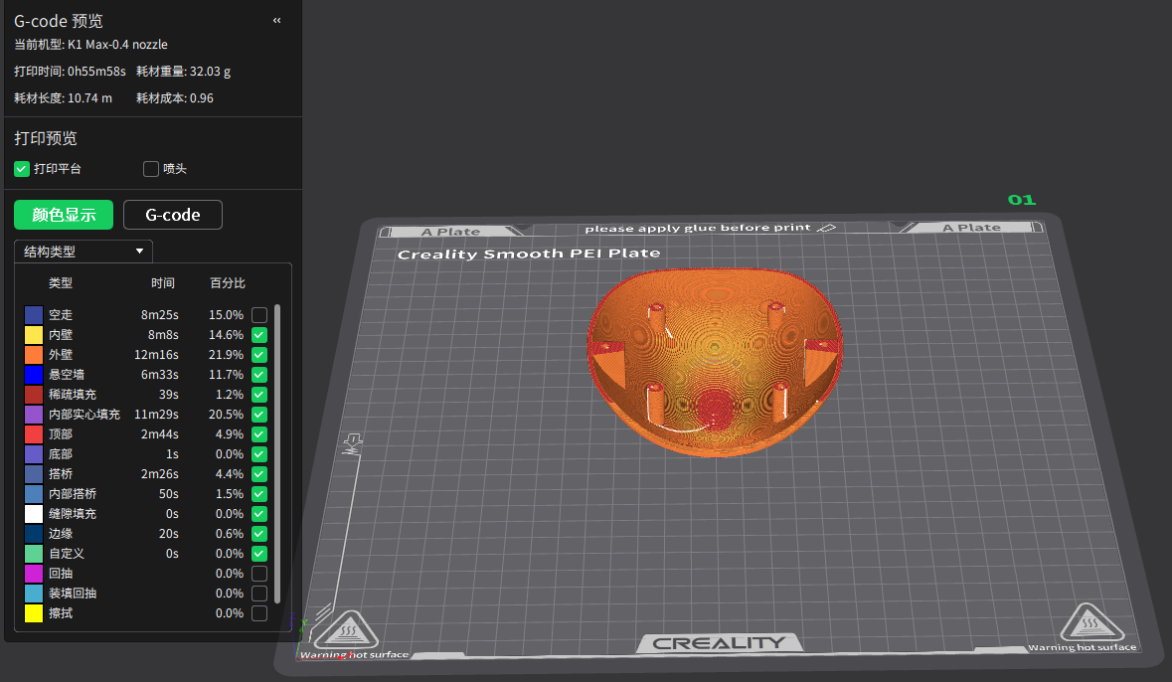Click the 稀疏填充 infill color swatch
The image size is (1172, 682).
point(34,395)
